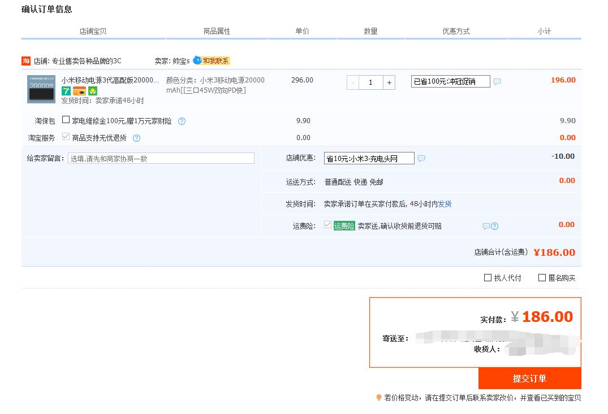Check the 匿名购买 option
The height and width of the screenshot is (414, 608).
542,278
